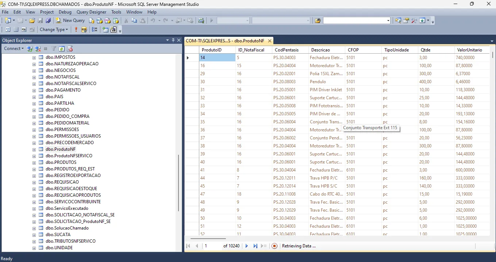Open the Toolbox wrench icon

[x=414, y=20]
